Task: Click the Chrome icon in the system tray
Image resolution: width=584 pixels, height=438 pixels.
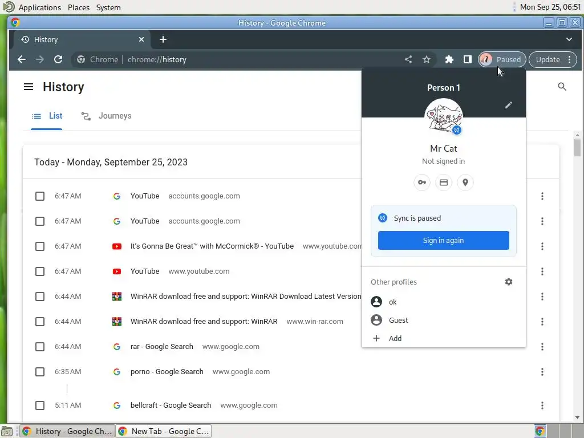Action: (540, 431)
